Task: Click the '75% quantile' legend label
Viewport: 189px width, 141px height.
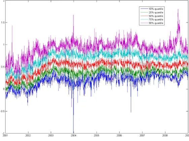Action: tap(156, 19)
